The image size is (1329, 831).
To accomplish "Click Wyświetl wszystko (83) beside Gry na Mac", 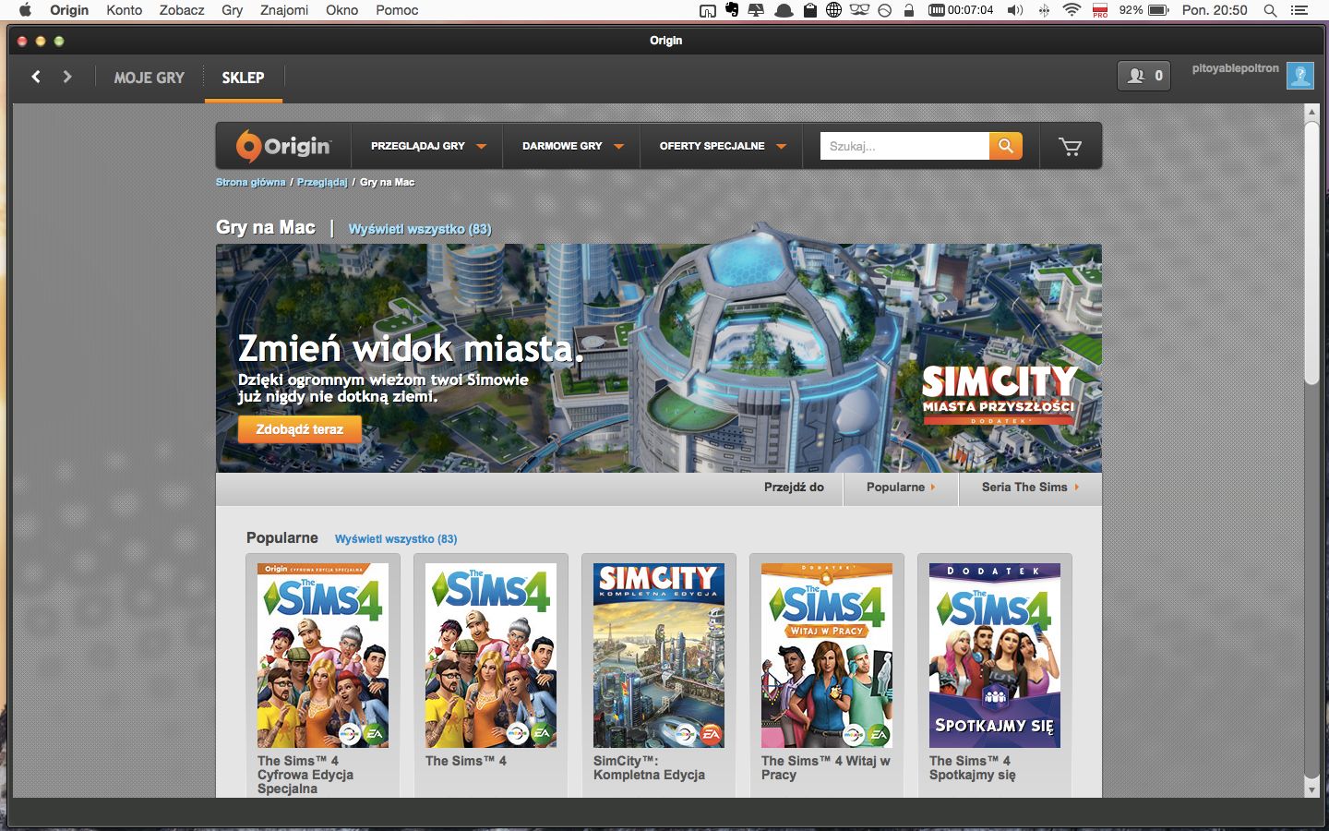I will (420, 229).
